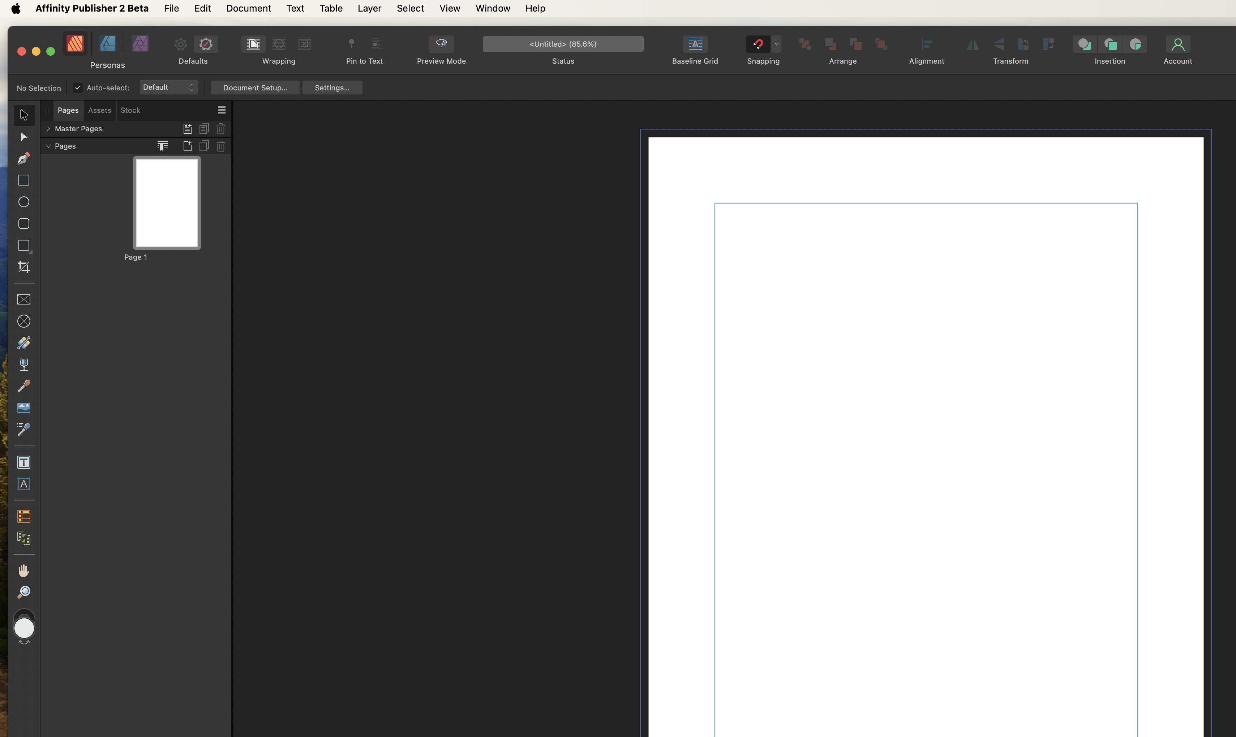Image resolution: width=1236 pixels, height=737 pixels.
Task: Toggle Preview Mode
Action: pyautogui.click(x=442, y=44)
